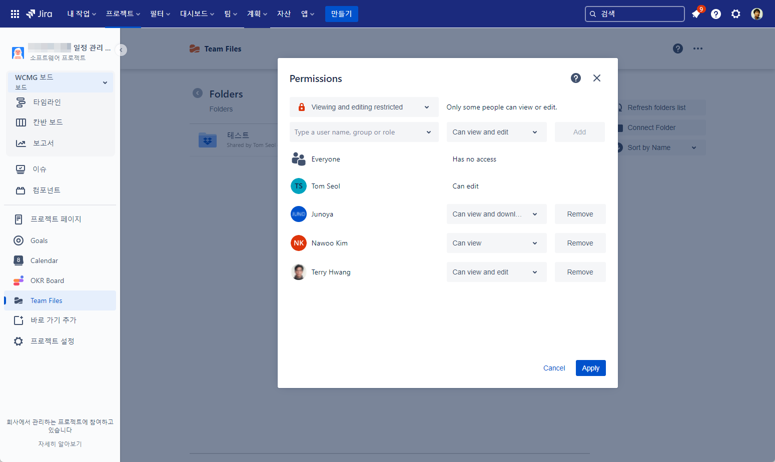Image resolution: width=775 pixels, height=462 pixels.
Task: Open Jira settings gear icon
Action: [x=735, y=14]
